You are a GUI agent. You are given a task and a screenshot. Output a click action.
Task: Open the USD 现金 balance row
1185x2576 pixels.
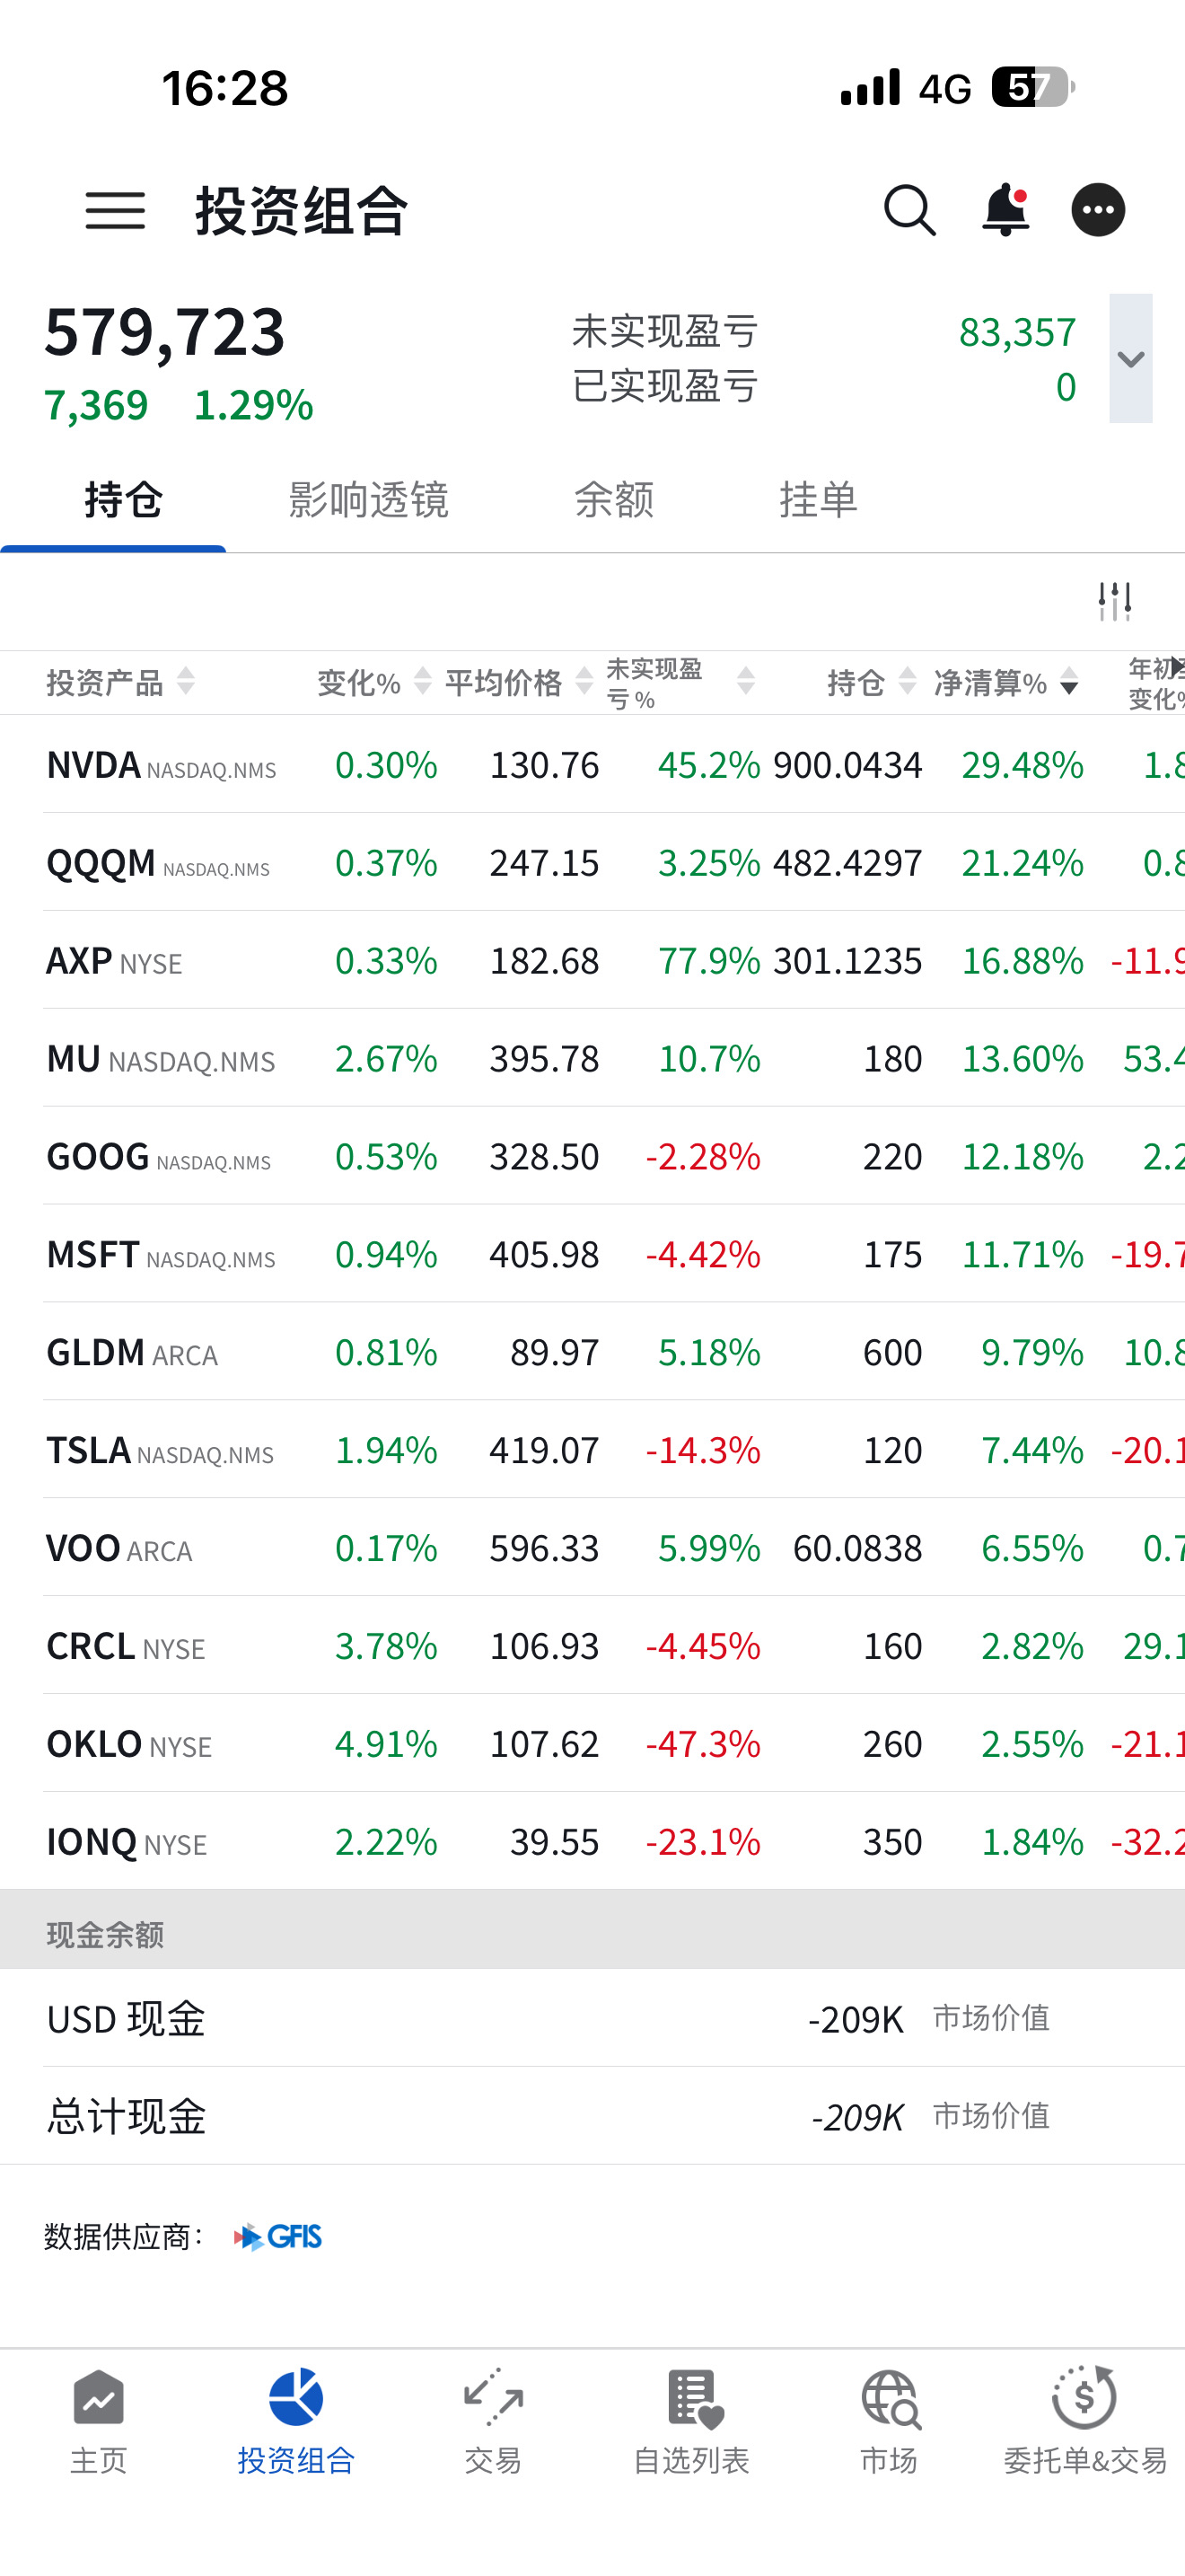(x=592, y=2019)
